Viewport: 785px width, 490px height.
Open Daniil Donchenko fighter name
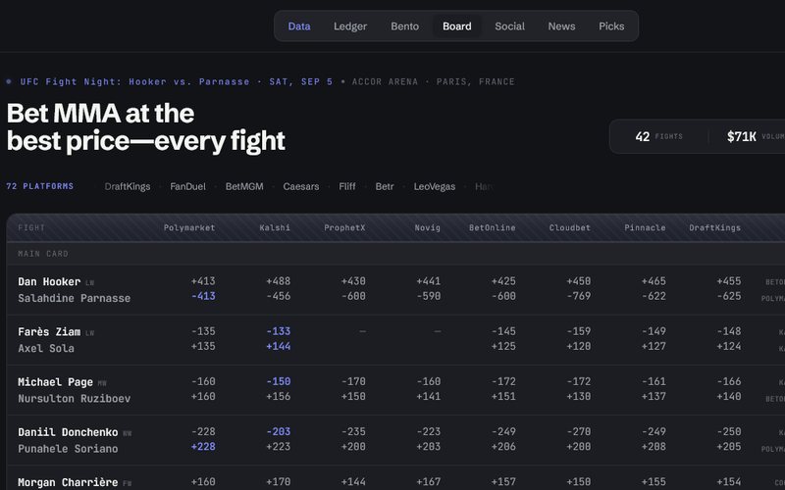68,432
